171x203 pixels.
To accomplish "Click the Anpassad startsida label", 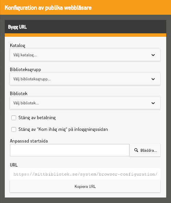I will click(x=29, y=141).
